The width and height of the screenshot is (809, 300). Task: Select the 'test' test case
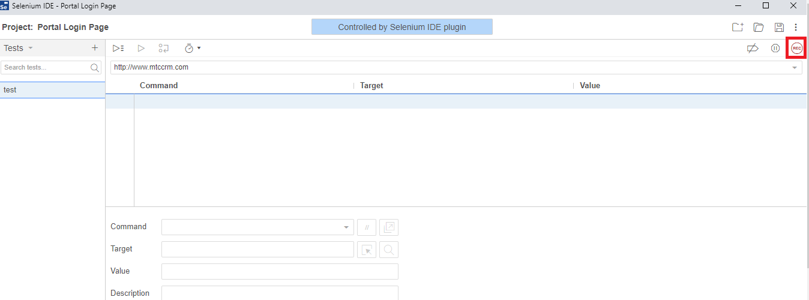pos(53,90)
